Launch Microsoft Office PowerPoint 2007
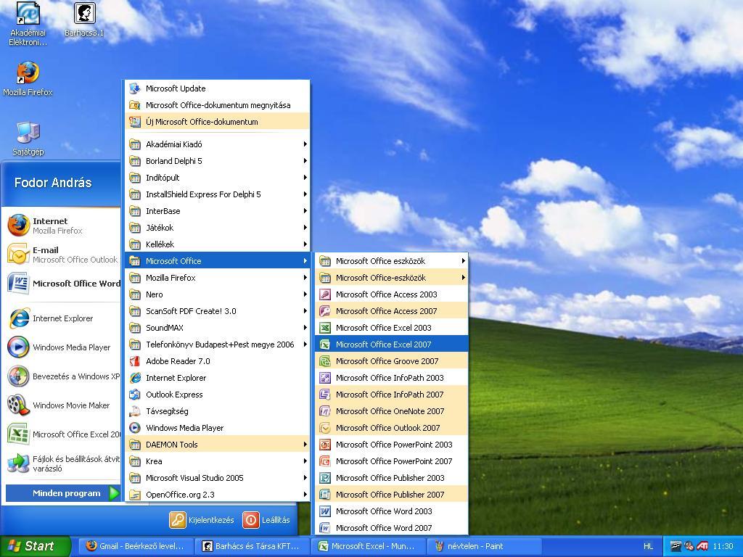 (x=391, y=461)
